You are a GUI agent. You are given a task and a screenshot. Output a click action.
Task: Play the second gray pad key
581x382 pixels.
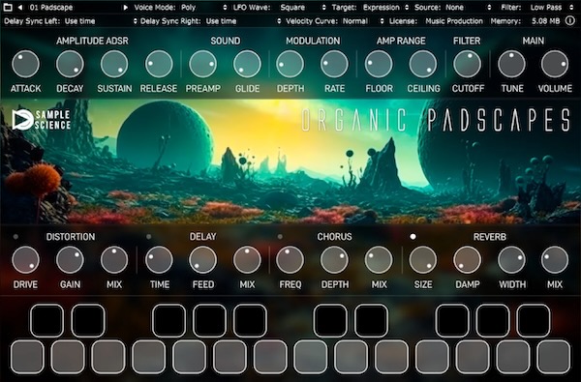click(x=68, y=357)
